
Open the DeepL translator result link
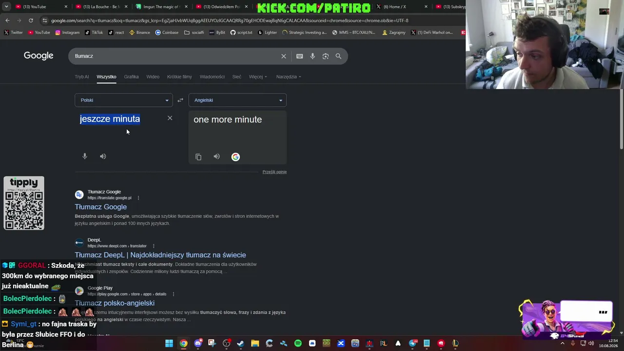tap(160, 255)
